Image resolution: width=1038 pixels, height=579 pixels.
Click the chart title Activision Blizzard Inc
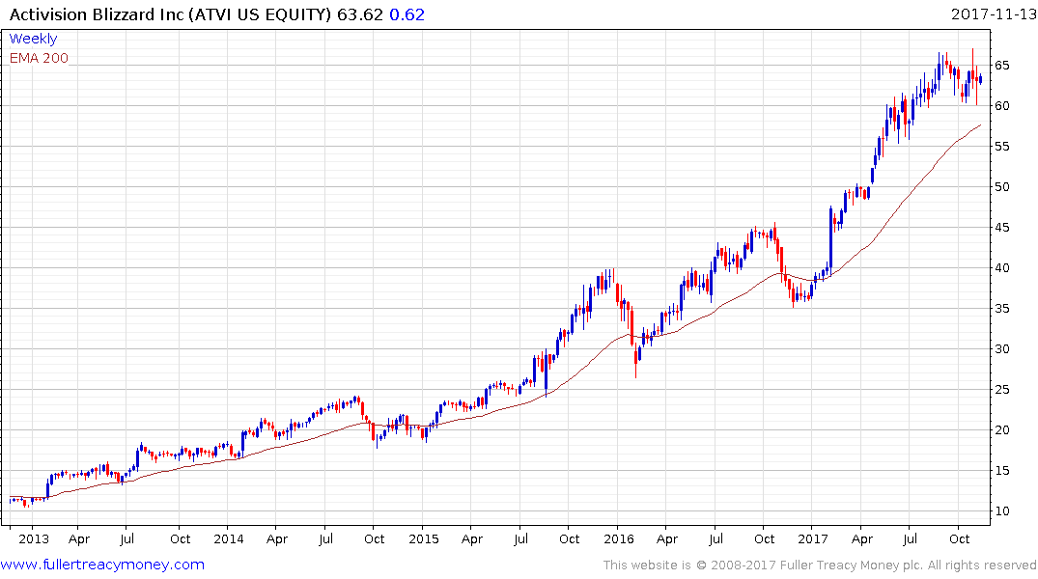point(97,14)
